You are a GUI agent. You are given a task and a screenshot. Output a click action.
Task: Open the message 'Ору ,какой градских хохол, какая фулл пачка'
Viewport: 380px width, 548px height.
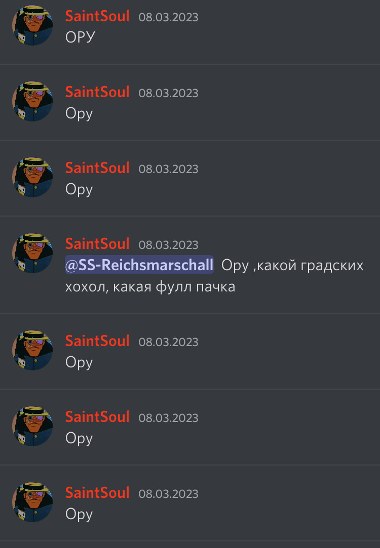pos(214,276)
